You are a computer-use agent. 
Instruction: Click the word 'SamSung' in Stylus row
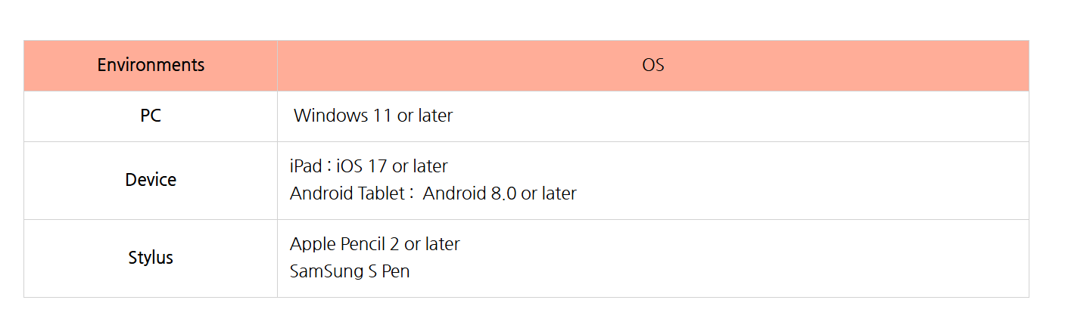[326, 271]
